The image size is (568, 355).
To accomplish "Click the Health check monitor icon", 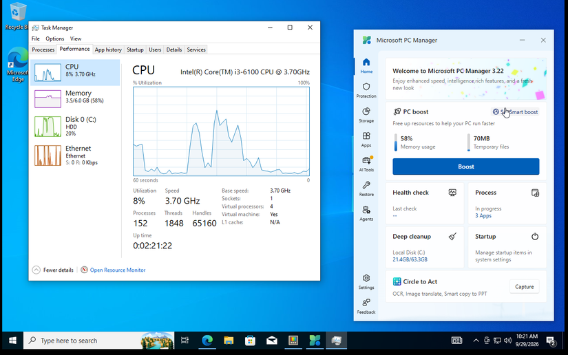I will click(452, 193).
